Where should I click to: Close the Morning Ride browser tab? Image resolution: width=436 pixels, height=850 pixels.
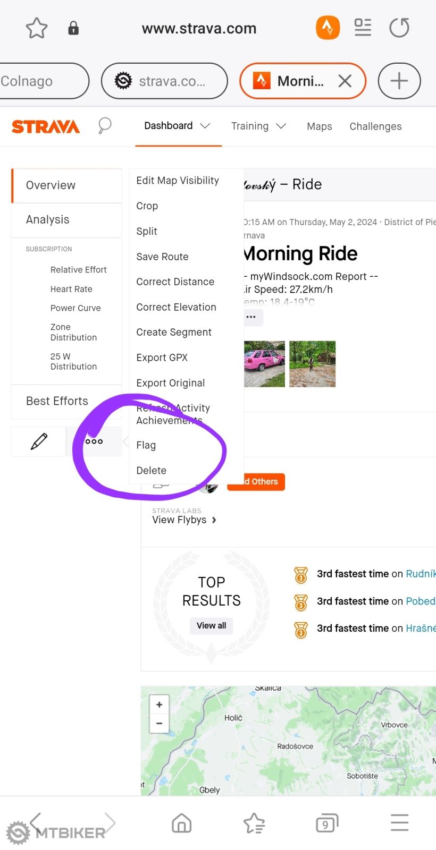pos(345,81)
